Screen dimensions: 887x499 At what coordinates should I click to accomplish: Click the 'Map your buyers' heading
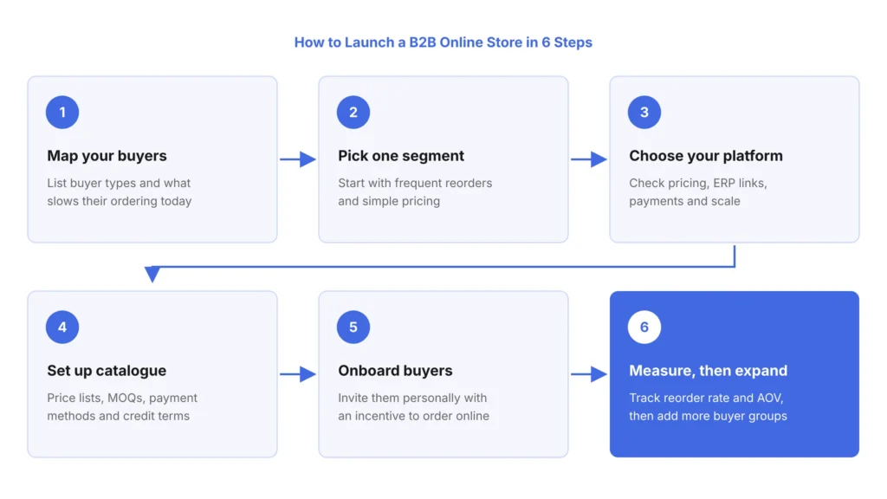coord(107,156)
